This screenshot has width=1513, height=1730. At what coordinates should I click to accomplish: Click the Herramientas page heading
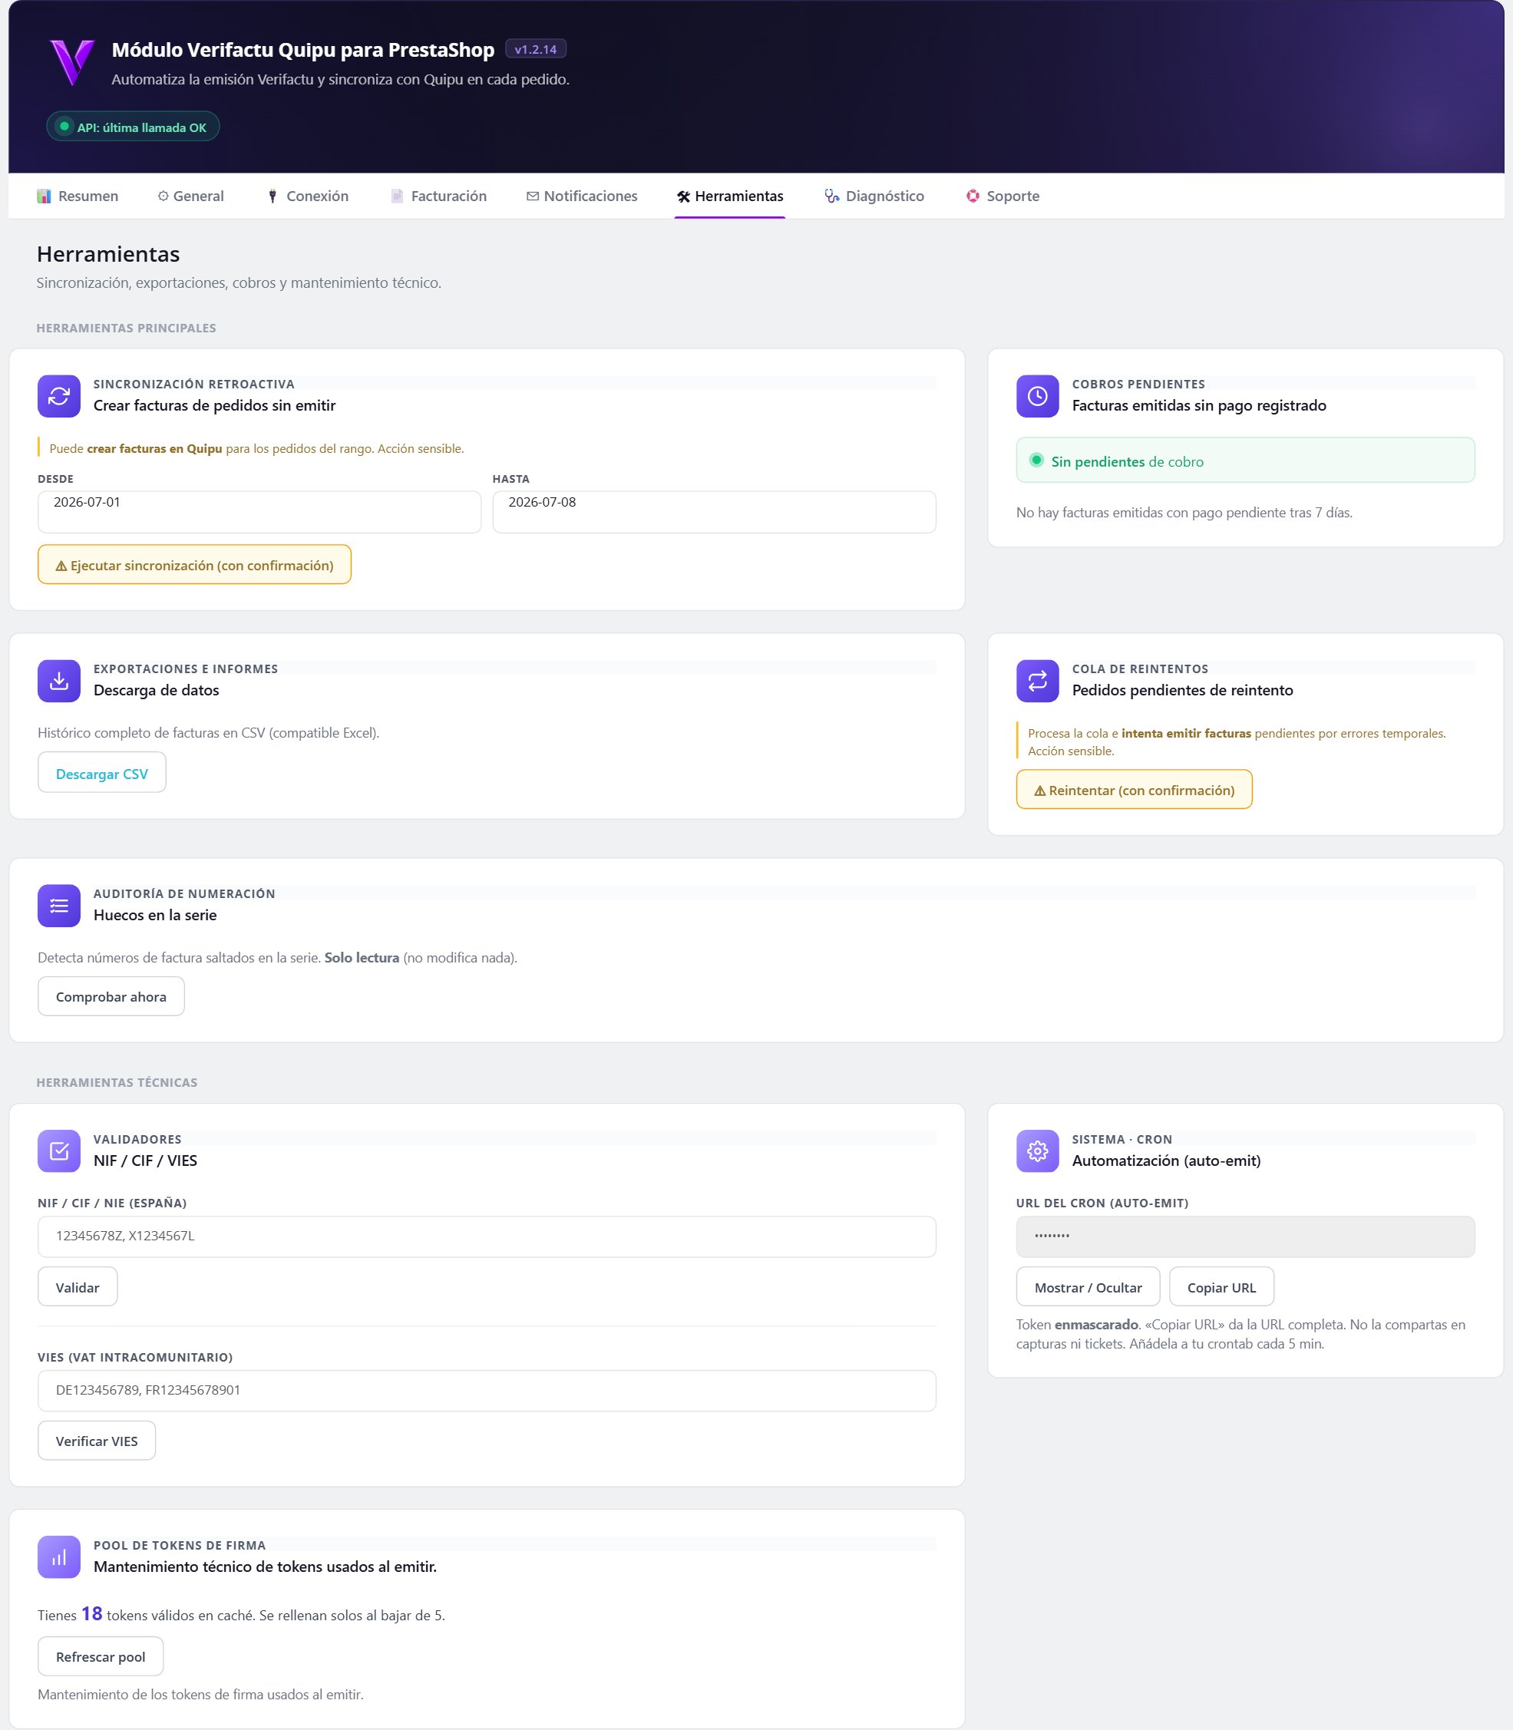click(108, 254)
